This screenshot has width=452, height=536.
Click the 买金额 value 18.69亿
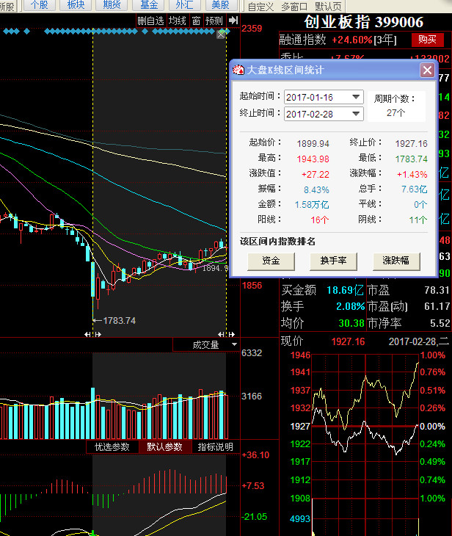(345, 290)
